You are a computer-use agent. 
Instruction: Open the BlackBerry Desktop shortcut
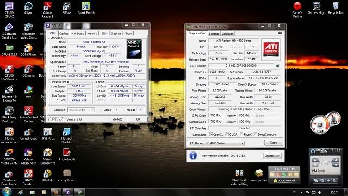tap(9, 115)
